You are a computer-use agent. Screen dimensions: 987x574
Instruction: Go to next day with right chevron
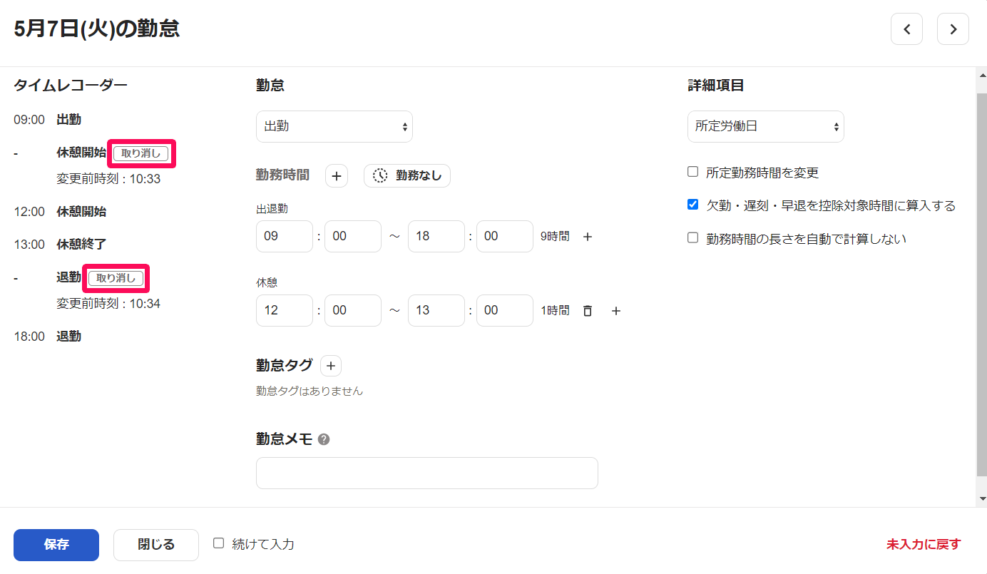coord(953,29)
